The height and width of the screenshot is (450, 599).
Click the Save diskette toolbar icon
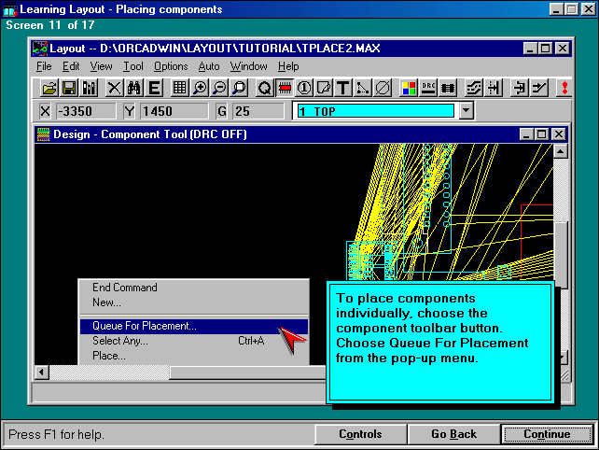click(x=69, y=88)
